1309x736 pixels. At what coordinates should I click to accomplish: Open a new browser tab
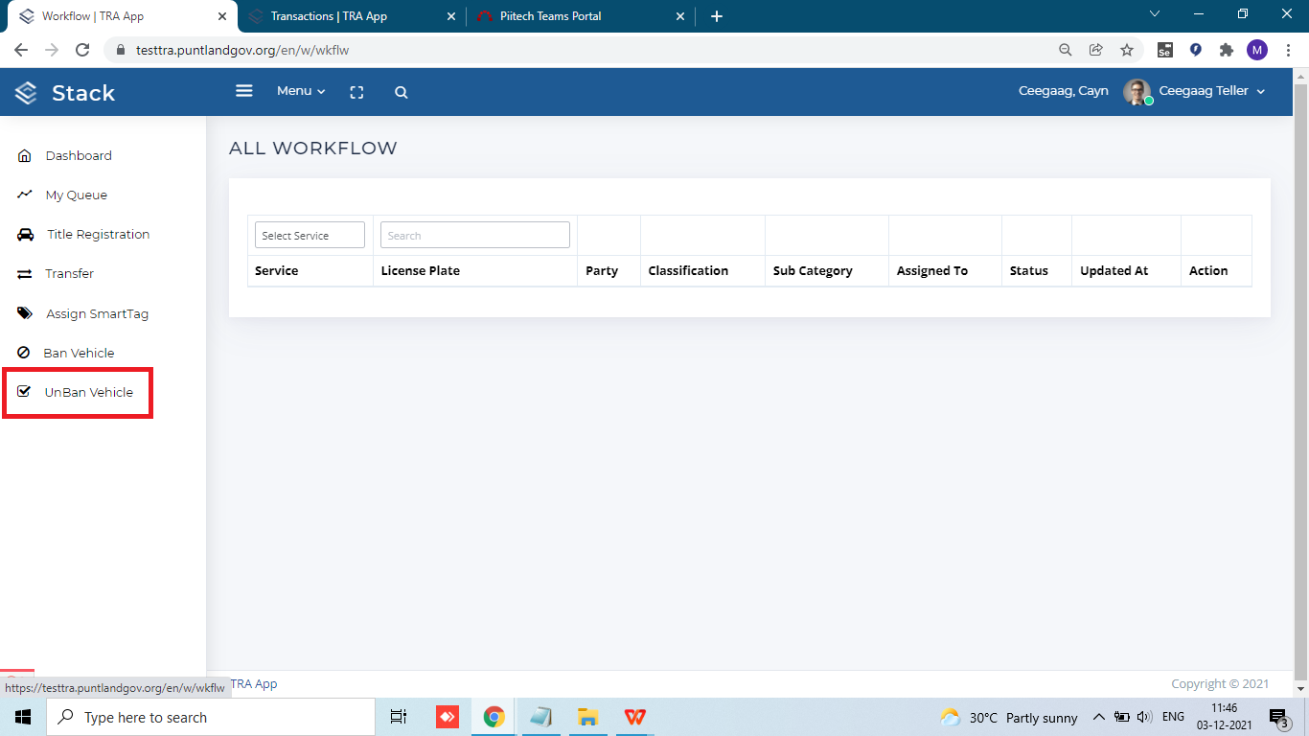pyautogui.click(x=717, y=16)
